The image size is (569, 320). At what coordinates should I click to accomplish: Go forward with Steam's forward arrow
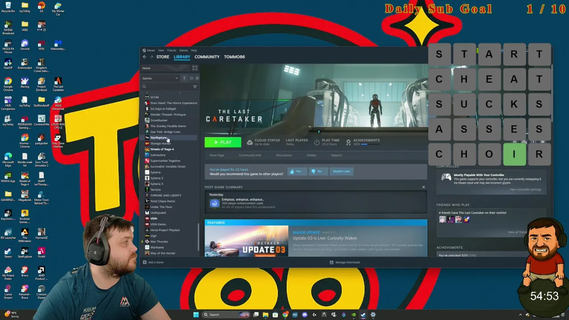[152, 57]
